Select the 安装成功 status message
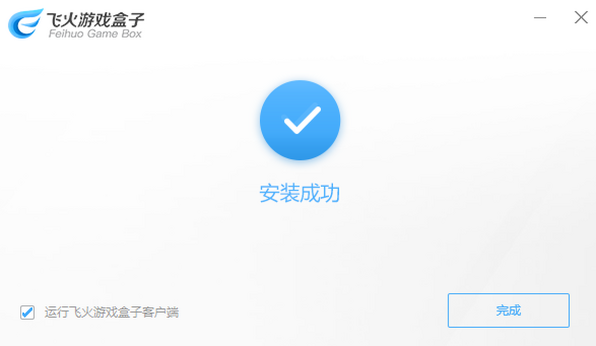The image size is (596, 346). pyautogui.click(x=299, y=194)
